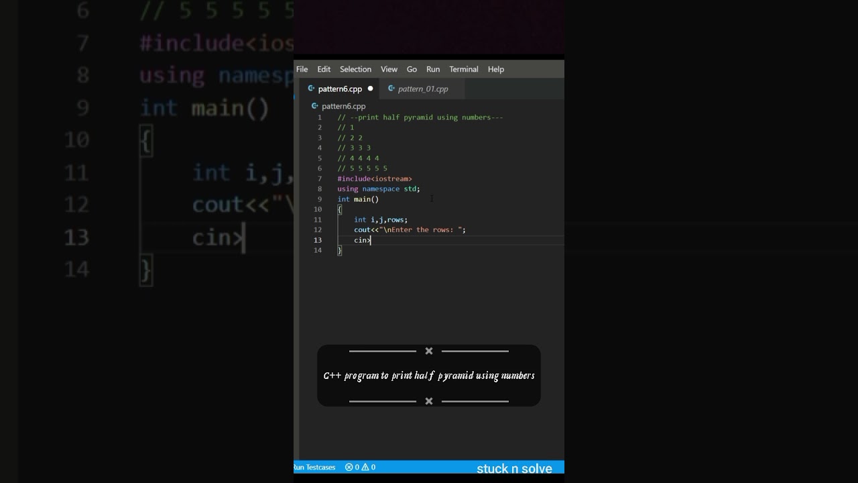Viewport: 858px width, 483px height.
Task: Open the Selection menu
Action: coord(355,69)
